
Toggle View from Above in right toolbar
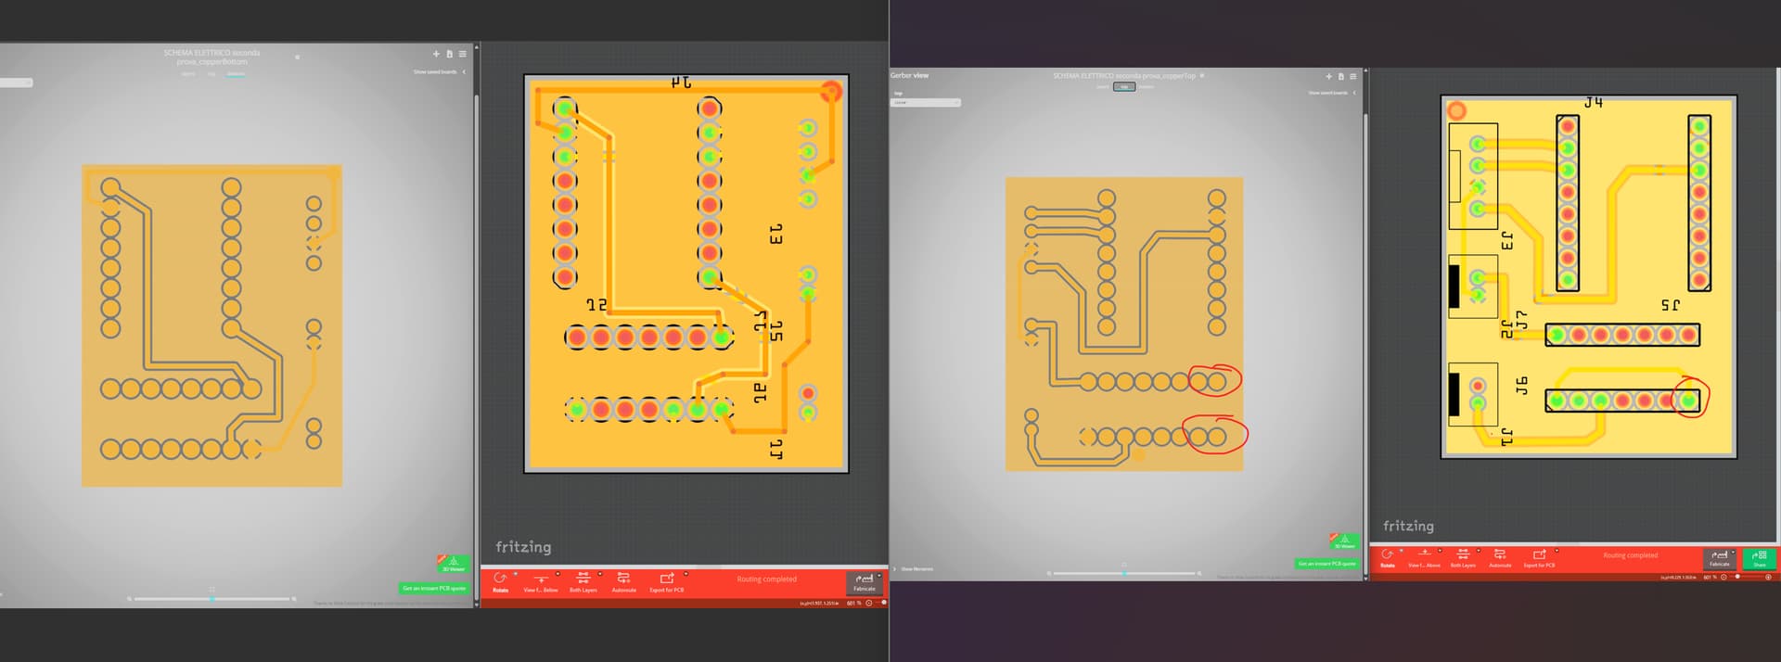point(1424,555)
